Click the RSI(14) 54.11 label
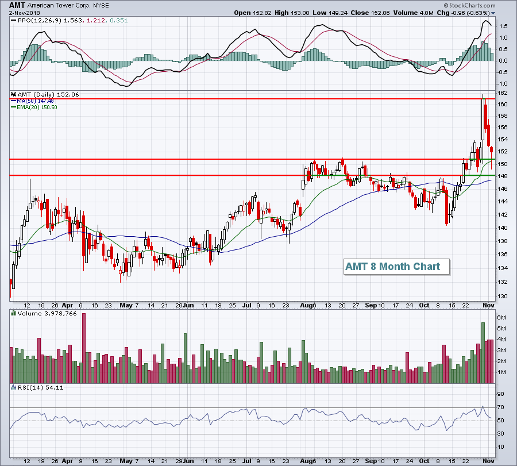Image resolution: width=517 pixels, height=466 pixels. click(x=41, y=387)
